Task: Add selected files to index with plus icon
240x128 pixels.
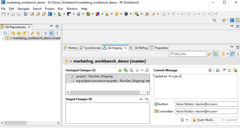Action: click(x=120, y=70)
